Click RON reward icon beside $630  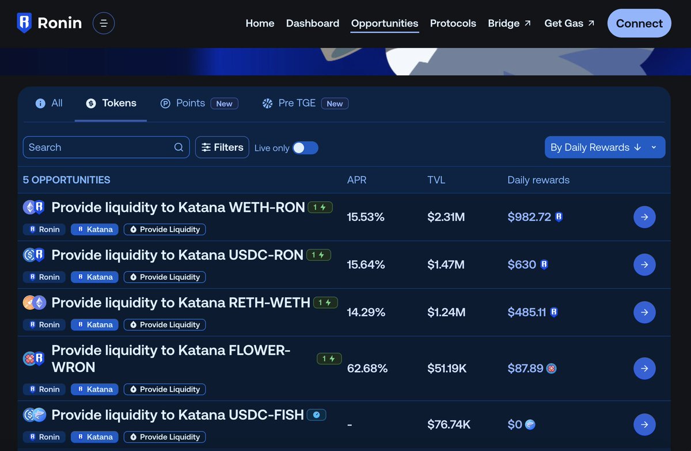click(544, 265)
